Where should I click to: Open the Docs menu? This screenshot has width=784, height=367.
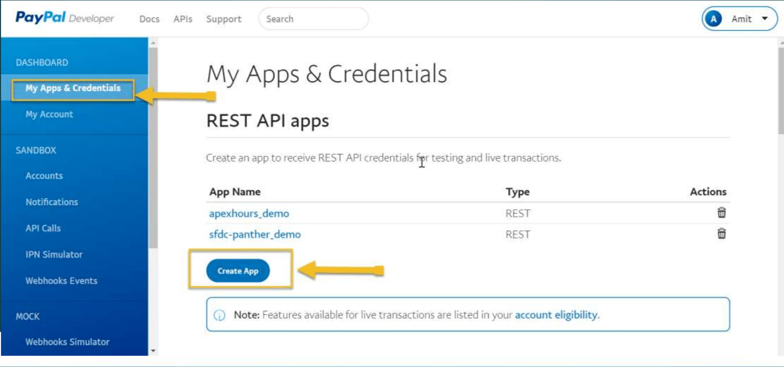149,19
